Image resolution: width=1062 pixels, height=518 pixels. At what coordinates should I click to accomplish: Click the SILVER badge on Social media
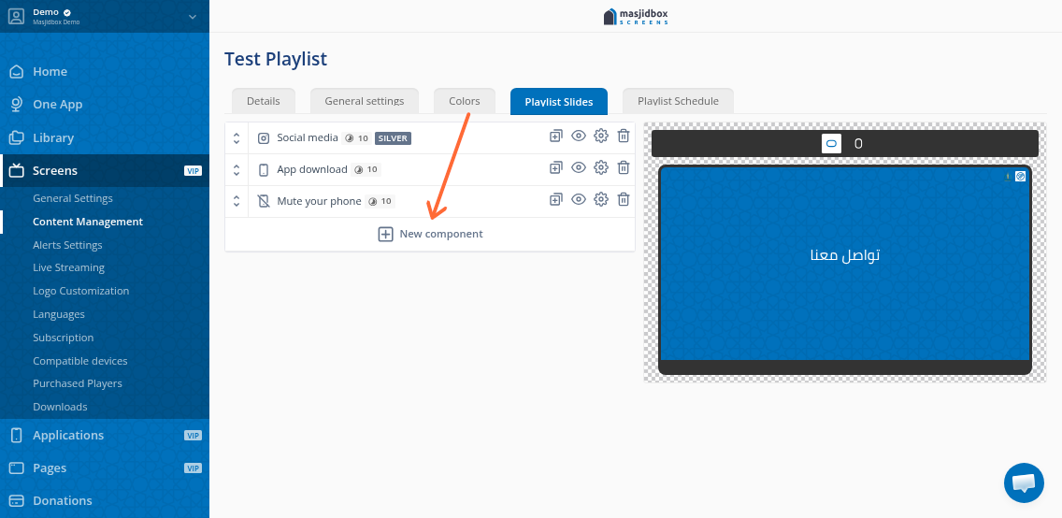(x=393, y=138)
